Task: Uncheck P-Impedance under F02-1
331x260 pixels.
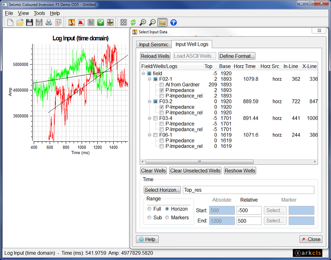Action: click(161, 90)
